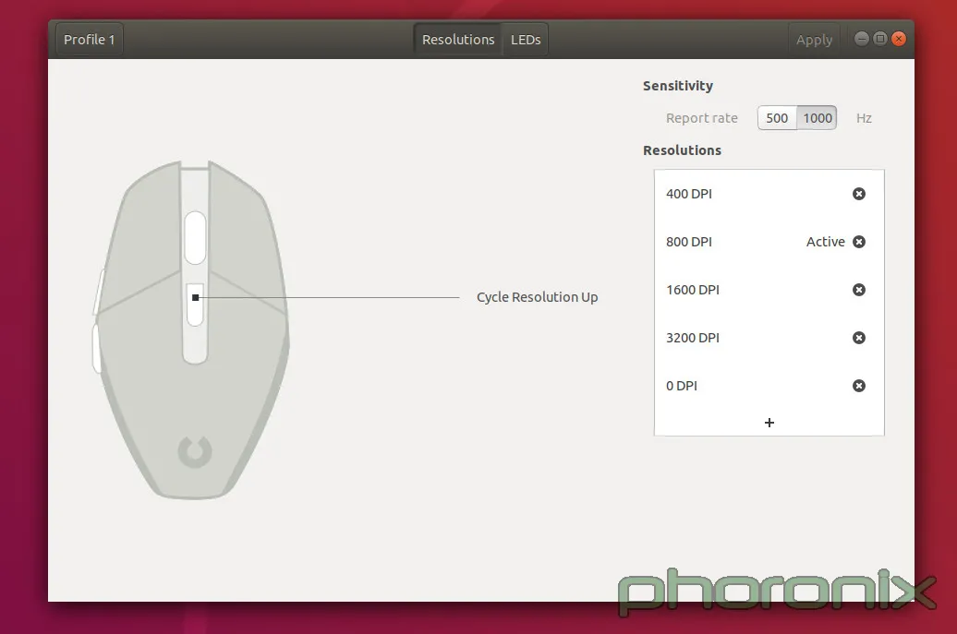The height and width of the screenshot is (634, 957).
Task: Remove the 3200 DPI resolution entry
Action: pos(859,338)
